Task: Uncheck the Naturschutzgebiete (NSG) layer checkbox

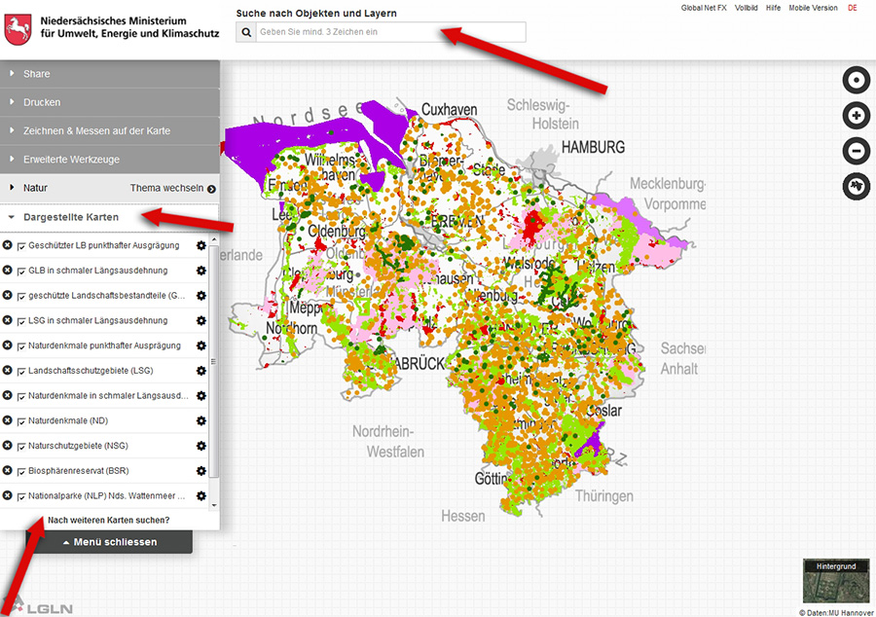Action: tap(21, 447)
